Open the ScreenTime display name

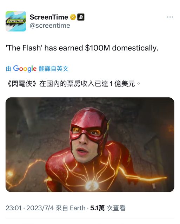(49, 17)
